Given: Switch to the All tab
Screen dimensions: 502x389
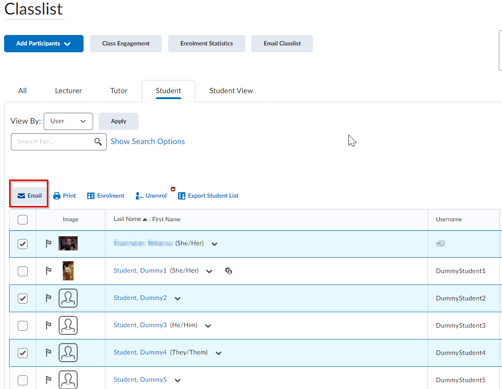Looking at the screenshot, I should coord(22,91).
